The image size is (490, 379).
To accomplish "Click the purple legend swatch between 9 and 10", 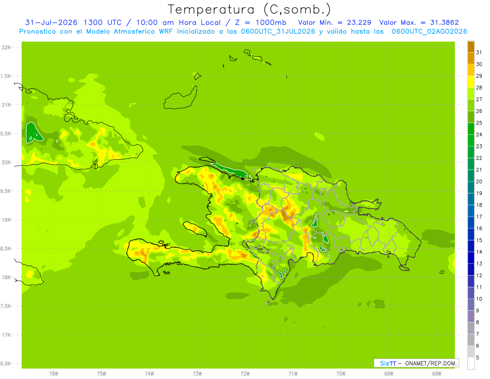I will pos(471,305).
